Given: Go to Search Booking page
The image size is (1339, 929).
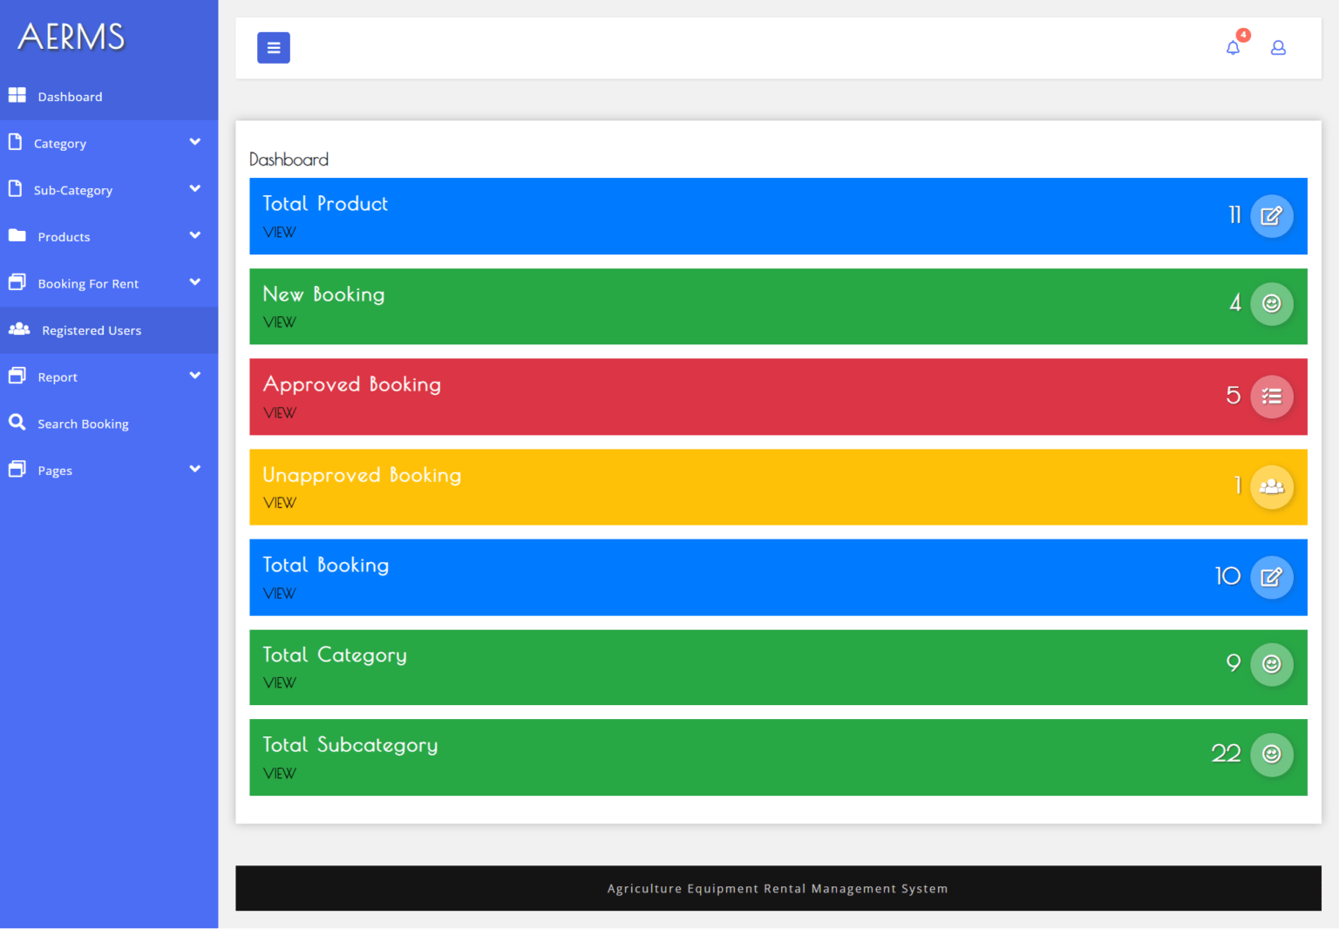Looking at the screenshot, I should coord(83,424).
